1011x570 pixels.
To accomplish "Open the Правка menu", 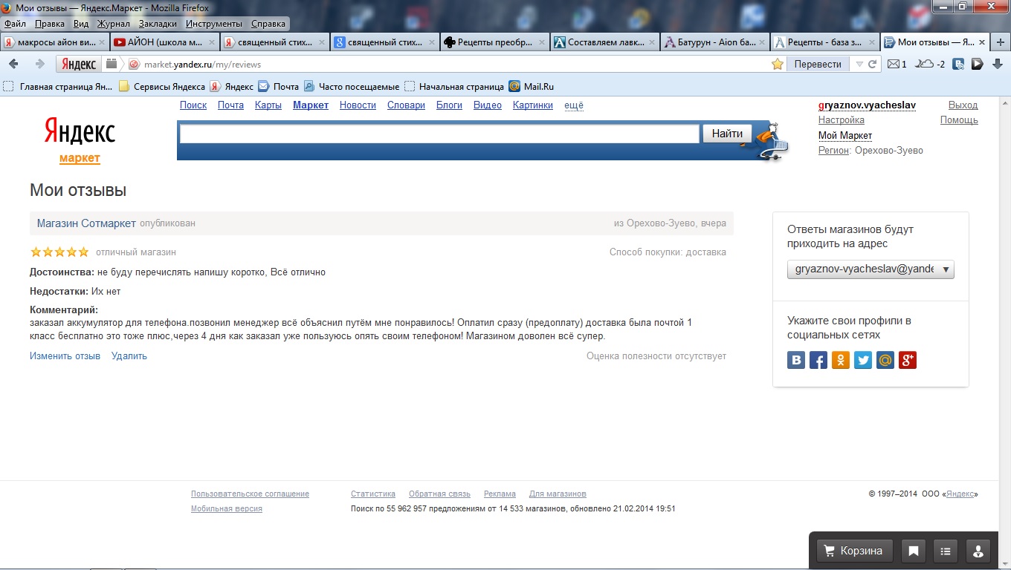I will coord(50,24).
